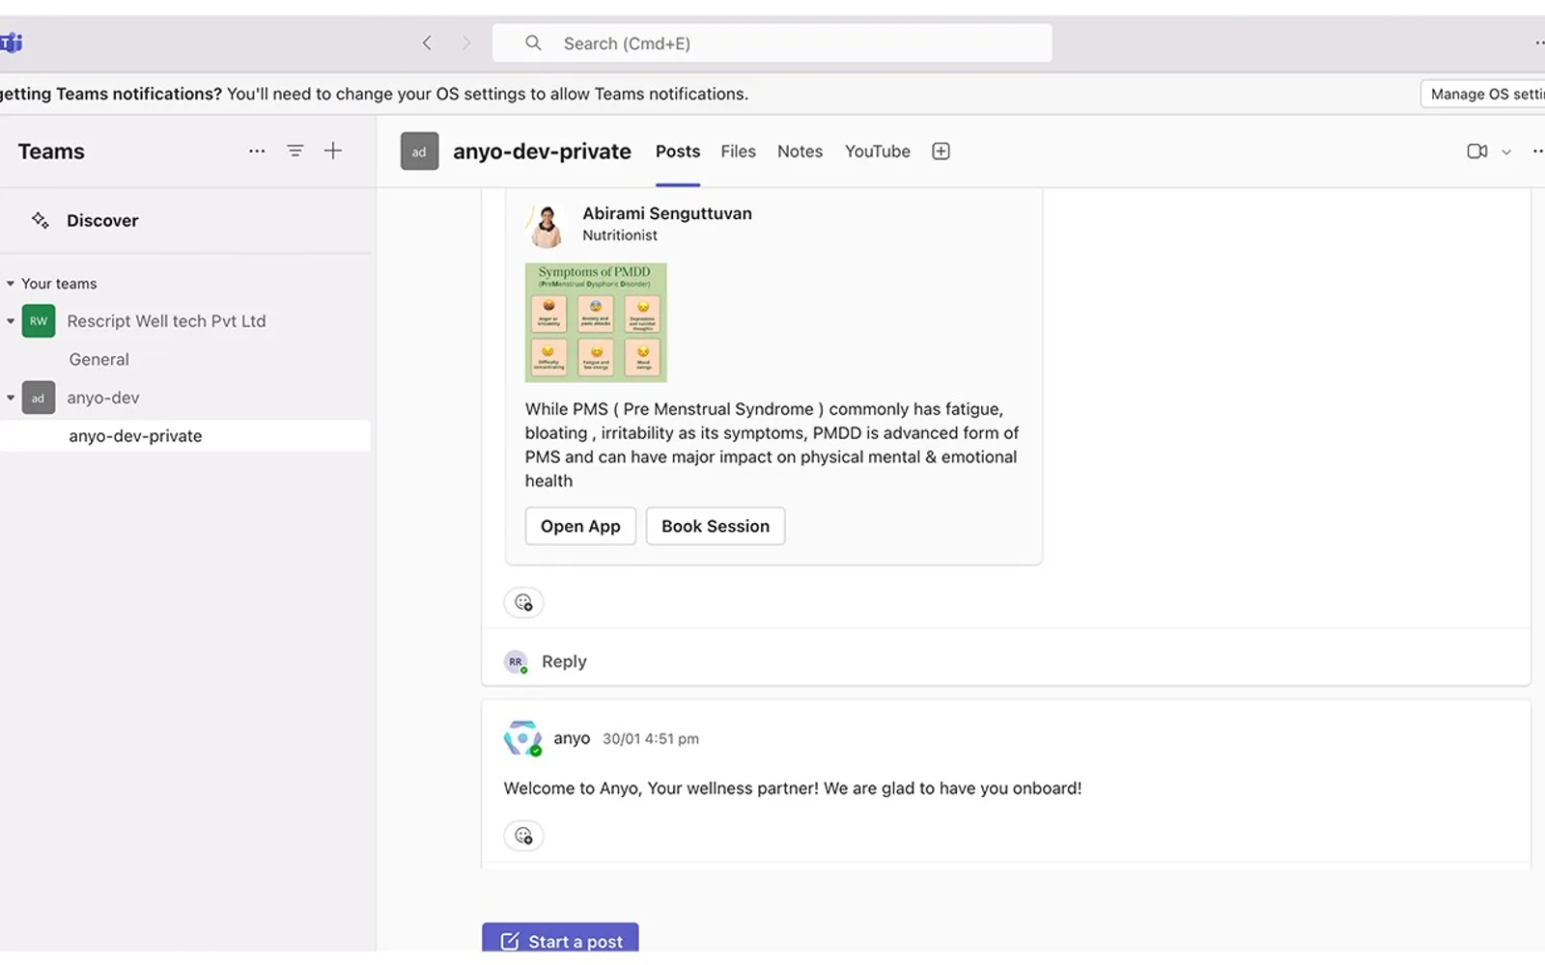Click the anyo-dev-private channel title

click(542, 152)
